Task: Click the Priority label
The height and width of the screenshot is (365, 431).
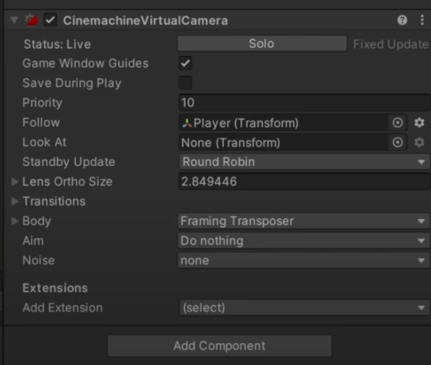Action: [x=43, y=103]
